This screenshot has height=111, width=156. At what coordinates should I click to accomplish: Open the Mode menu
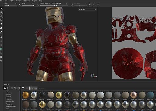[x=12, y=1]
